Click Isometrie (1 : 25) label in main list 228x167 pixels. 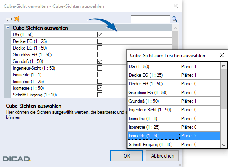(x=28, y=82)
